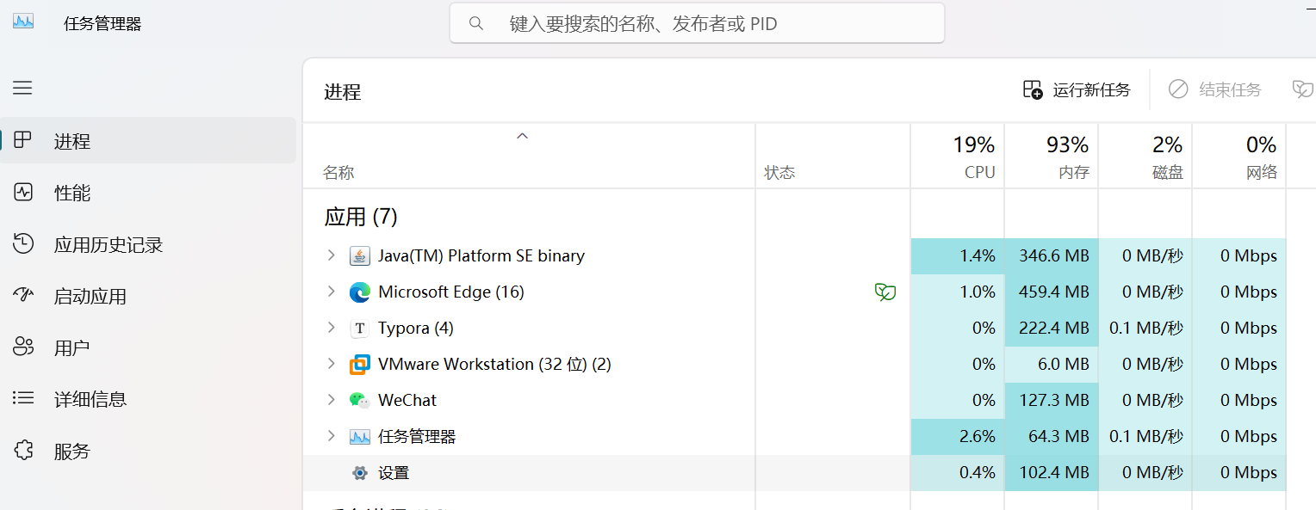Expand the 任务管理器 process row
The image size is (1316, 510).
[x=331, y=436]
